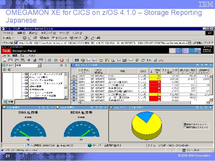Select the speech-bubble message console toolbar icon

(x=131, y=60)
